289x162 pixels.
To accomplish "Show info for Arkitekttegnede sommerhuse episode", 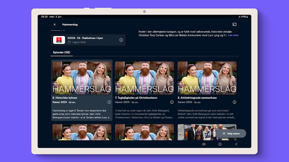I will pos(234,102).
